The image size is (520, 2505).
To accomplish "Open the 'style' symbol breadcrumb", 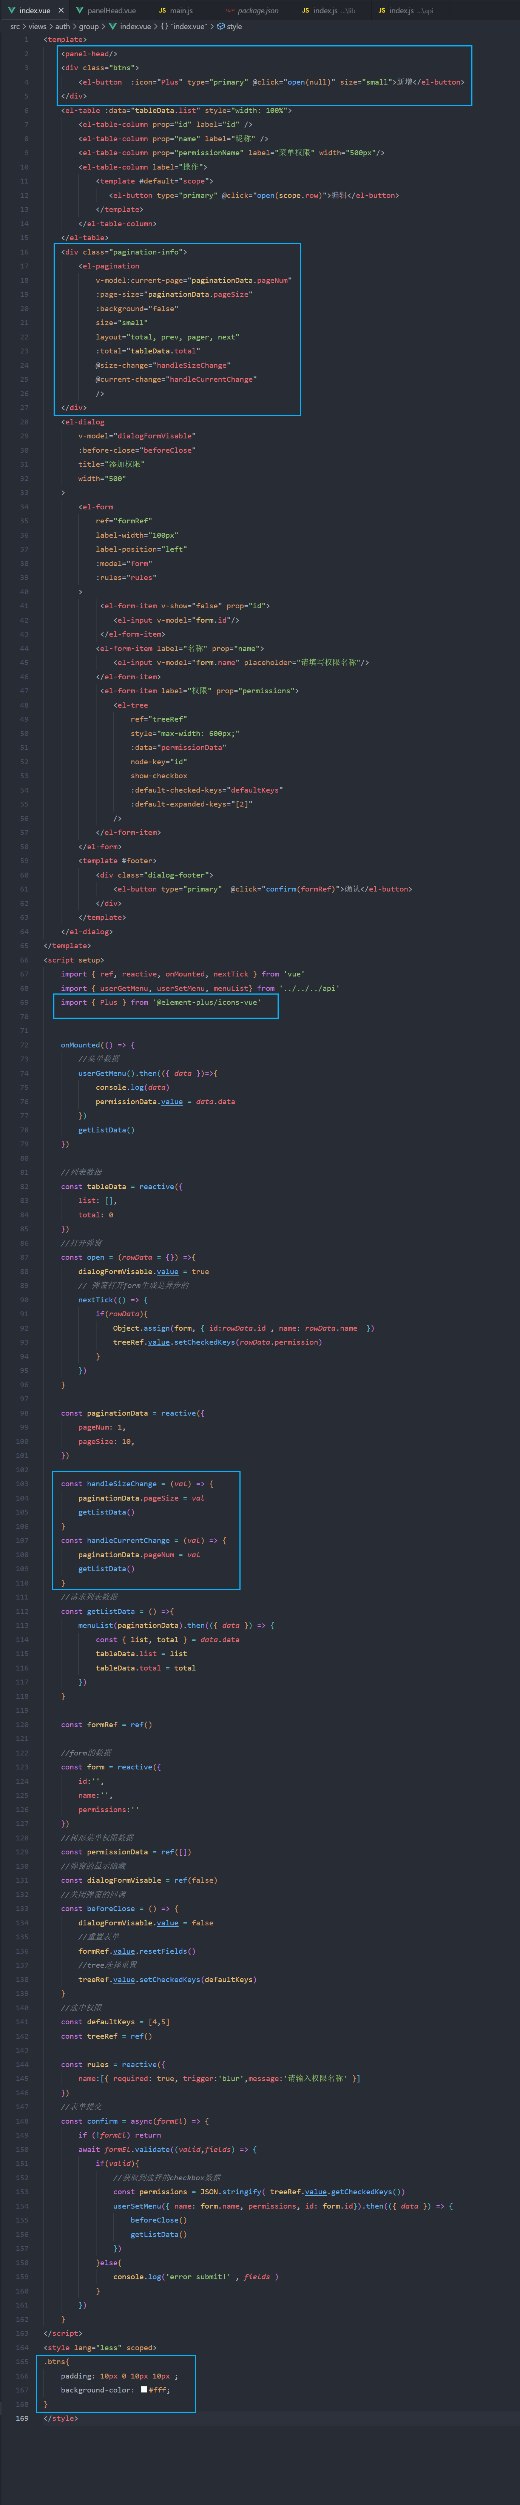I will click(x=229, y=26).
